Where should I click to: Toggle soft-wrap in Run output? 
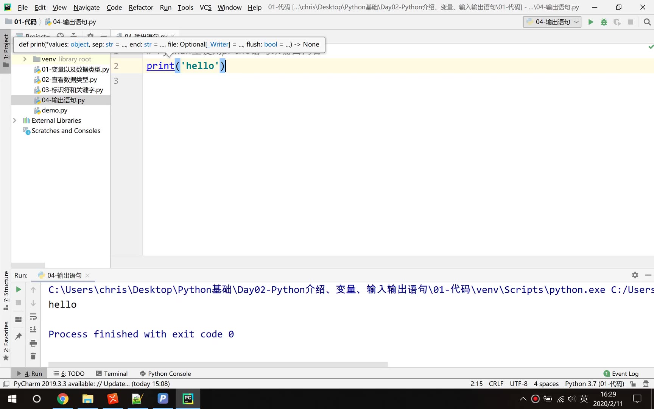pos(33,317)
